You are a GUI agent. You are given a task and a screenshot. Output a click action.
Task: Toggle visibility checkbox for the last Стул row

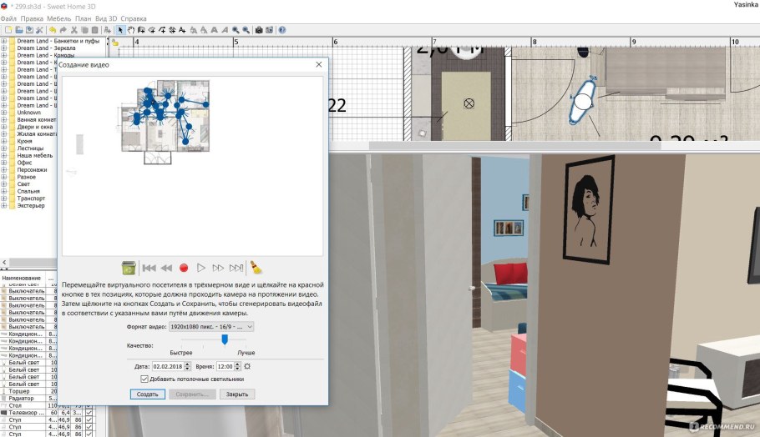pyautogui.click(x=89, y=433)
